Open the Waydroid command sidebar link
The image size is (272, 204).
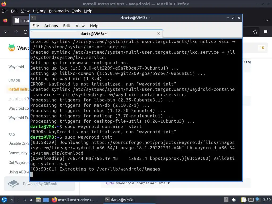click(19, 108)
